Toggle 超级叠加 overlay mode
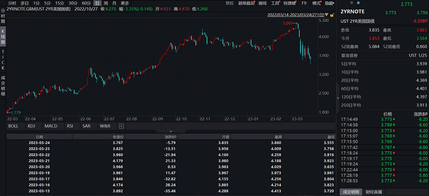The height and width of the screenshot is (196, 429). [246, 3]
